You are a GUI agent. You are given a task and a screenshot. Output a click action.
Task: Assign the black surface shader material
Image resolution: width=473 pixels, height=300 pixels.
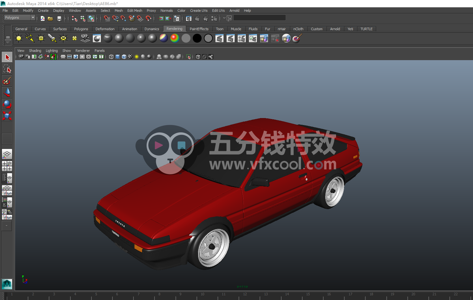click(x=197, y=38)
